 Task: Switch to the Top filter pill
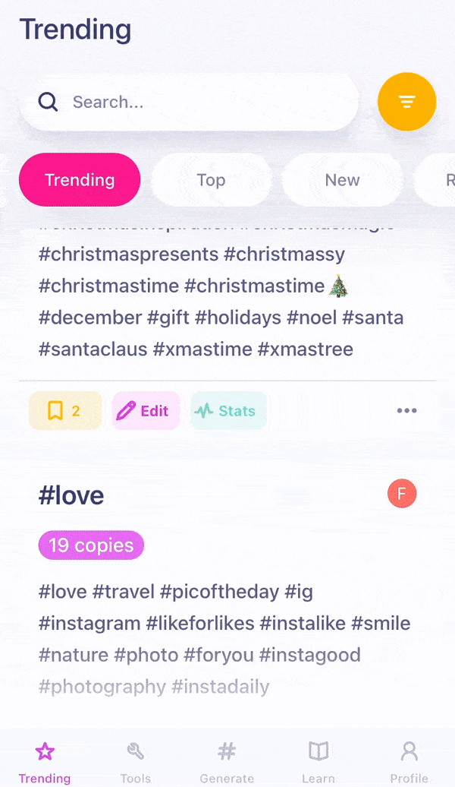point(211,180)
